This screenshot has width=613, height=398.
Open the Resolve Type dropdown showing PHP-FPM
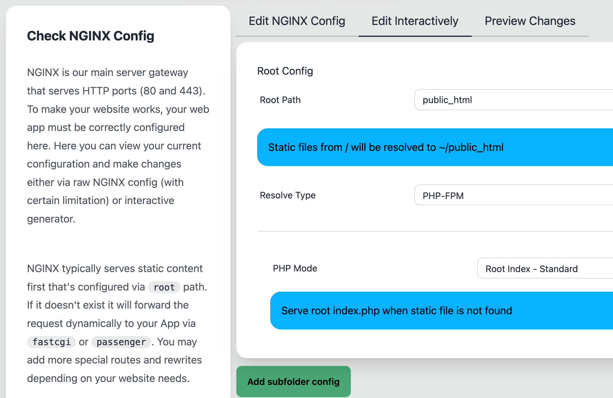pyautogui.click(x=513, y=195)
